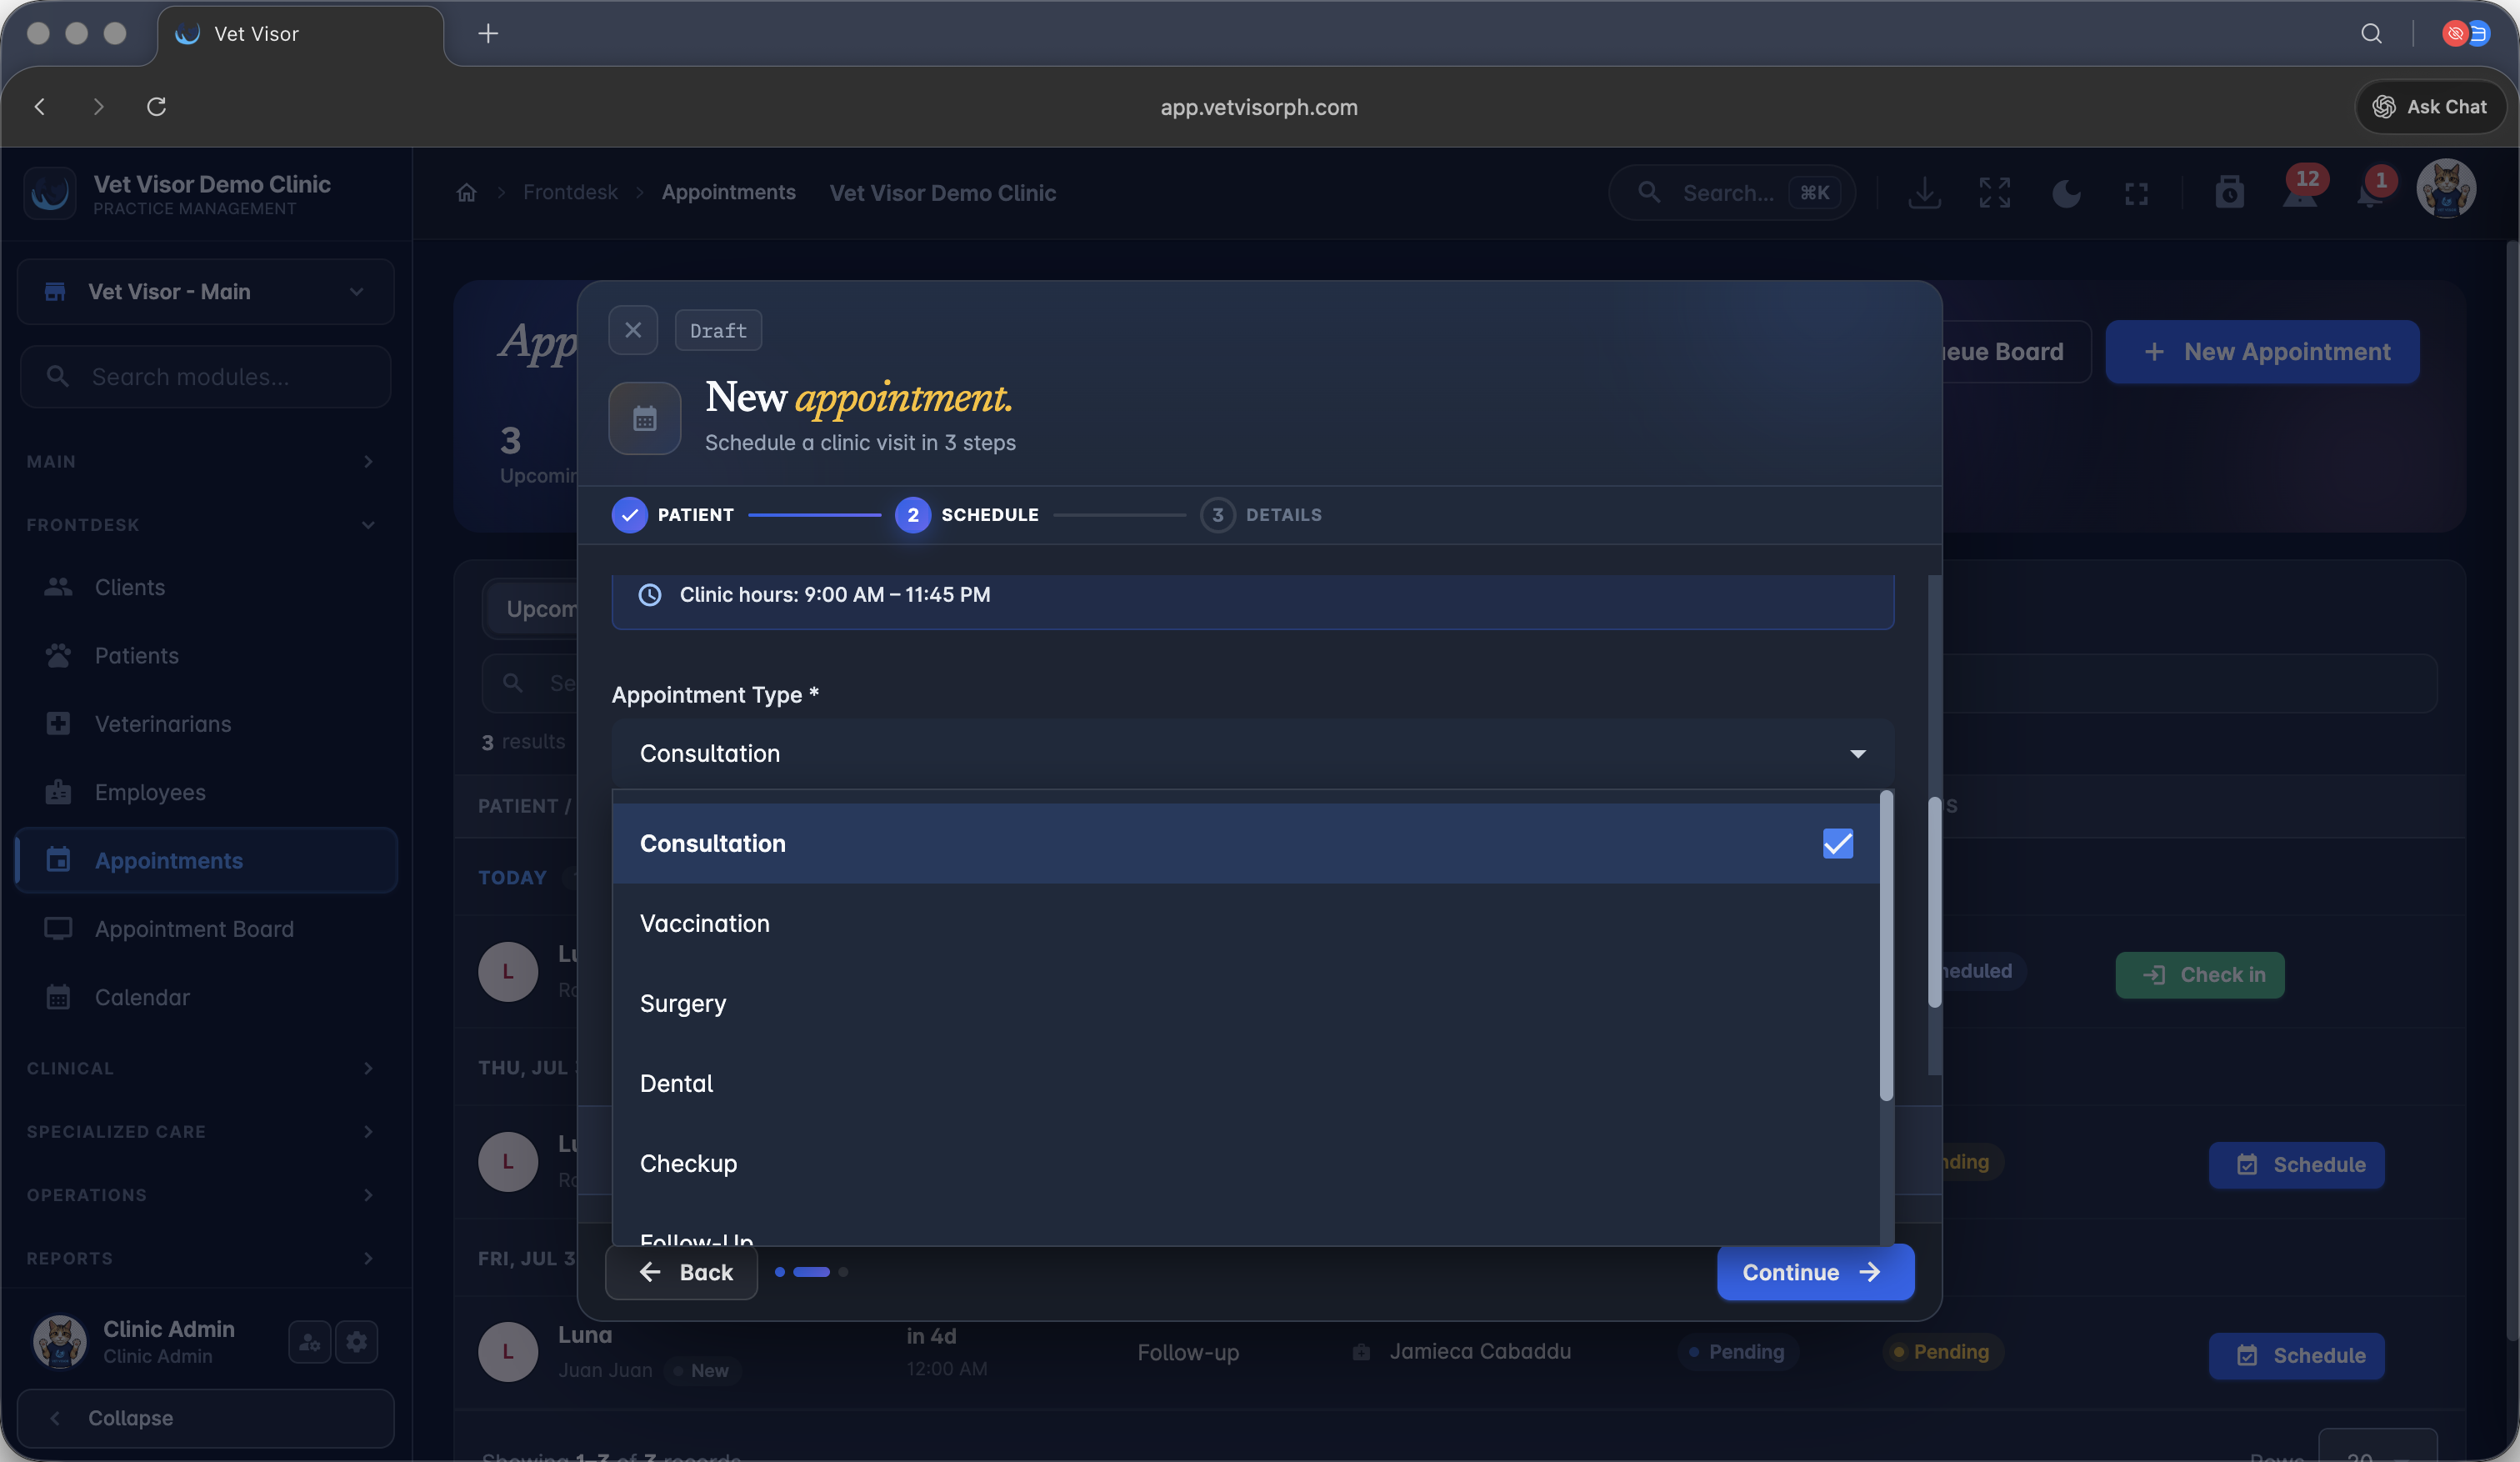Image resolution: width=2520 pixels, height=1462 pixels.
Task: Open the Vet Visor - Main branch selector
Action: coord(205,292)
